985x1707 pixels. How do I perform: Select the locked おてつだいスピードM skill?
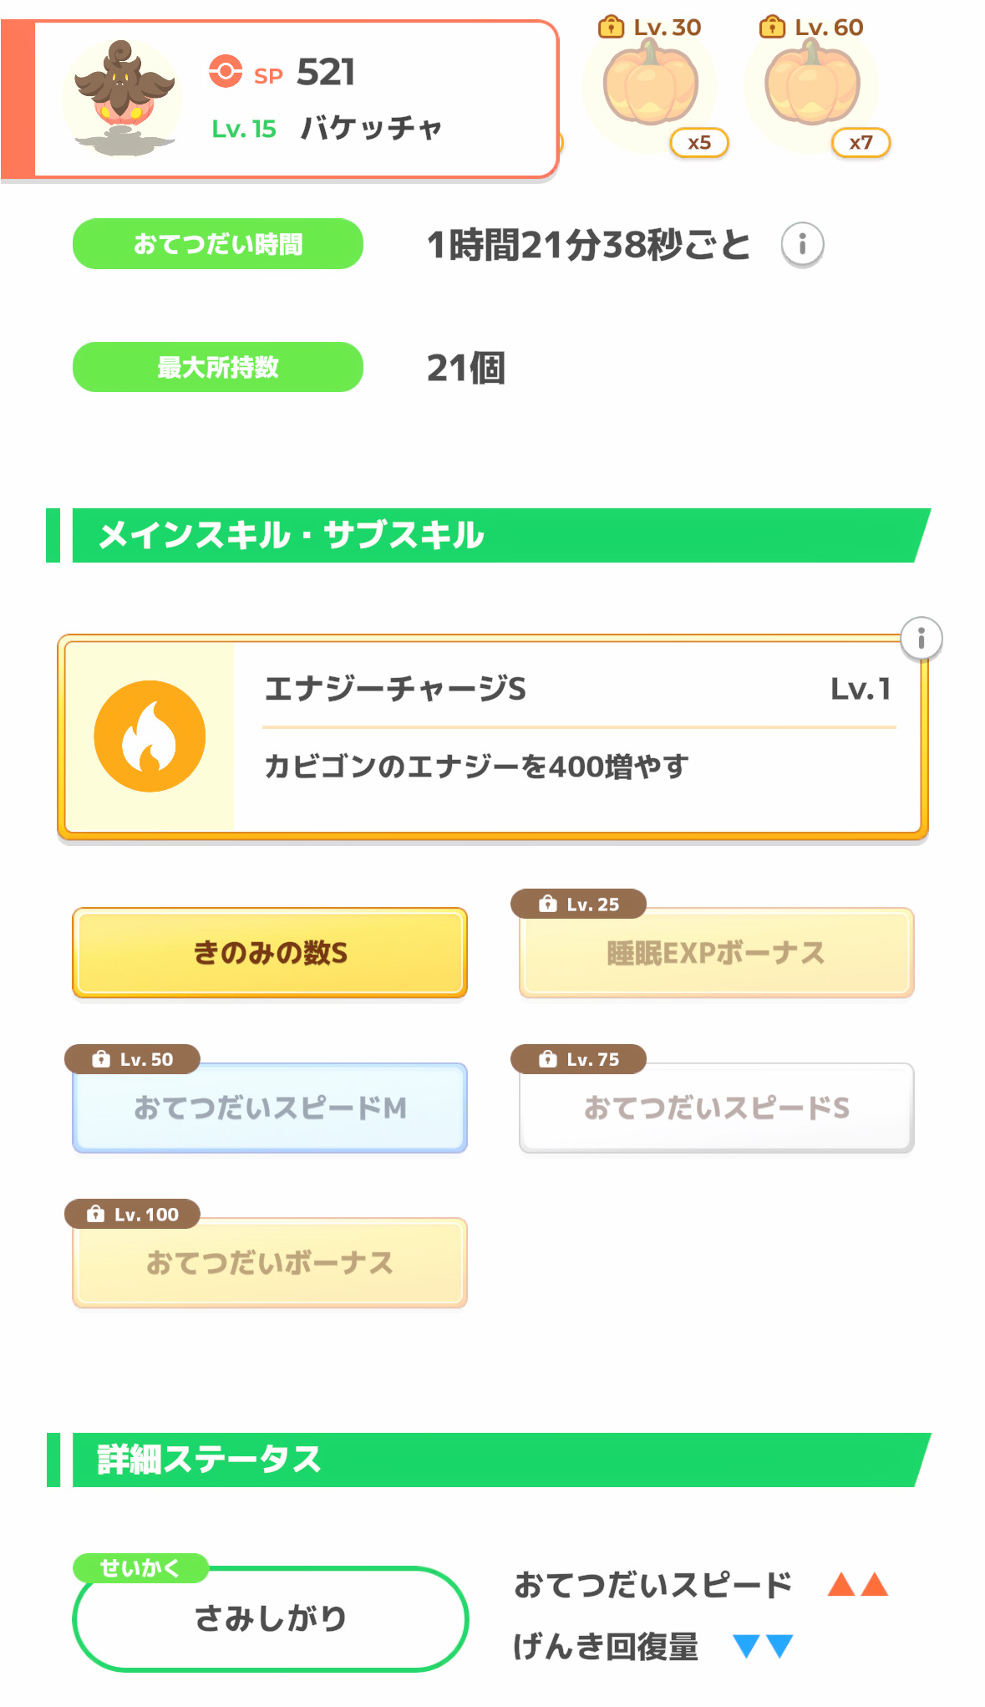(x=270, y=1108)
